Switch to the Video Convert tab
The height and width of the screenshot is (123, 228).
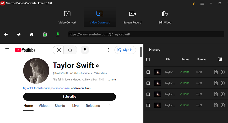[67, 17]
